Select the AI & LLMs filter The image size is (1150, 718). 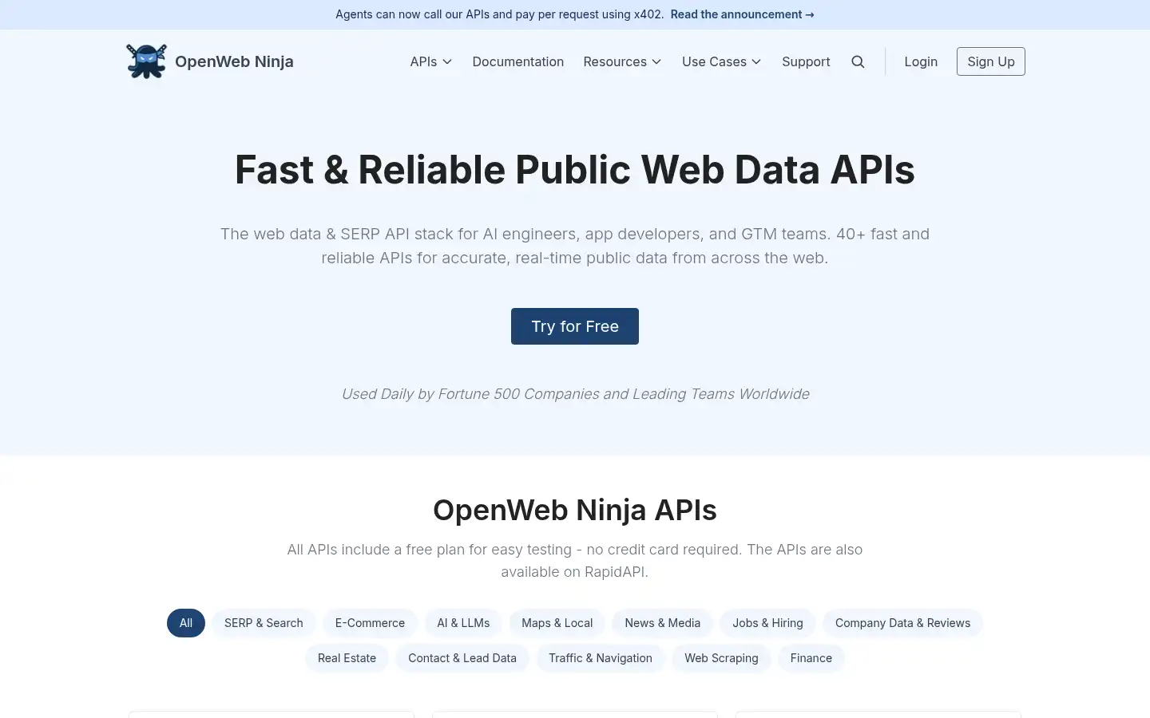pyautogui.click(x=463, y=623)
